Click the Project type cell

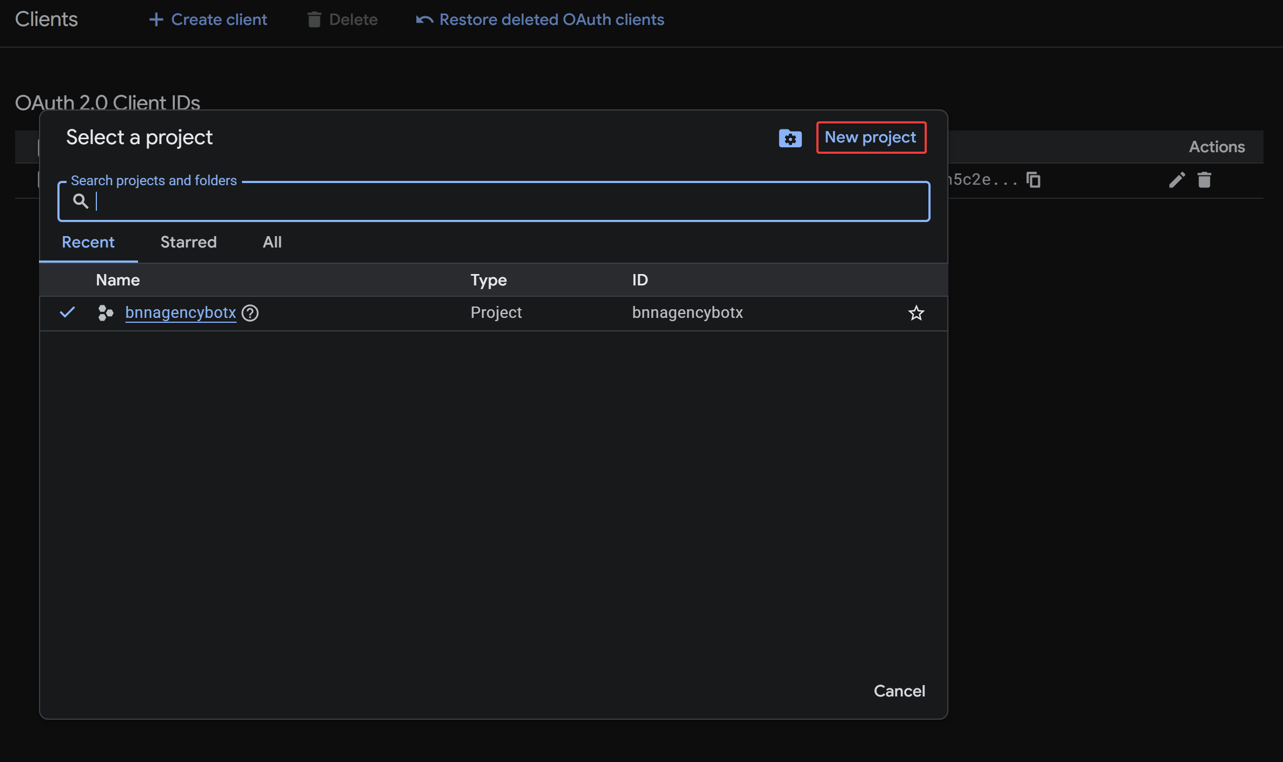click(x=496, y=313)
